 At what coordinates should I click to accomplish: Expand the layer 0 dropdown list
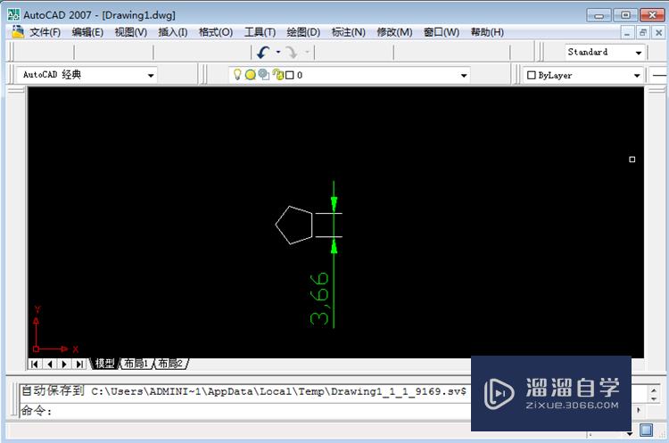point(464,76)
